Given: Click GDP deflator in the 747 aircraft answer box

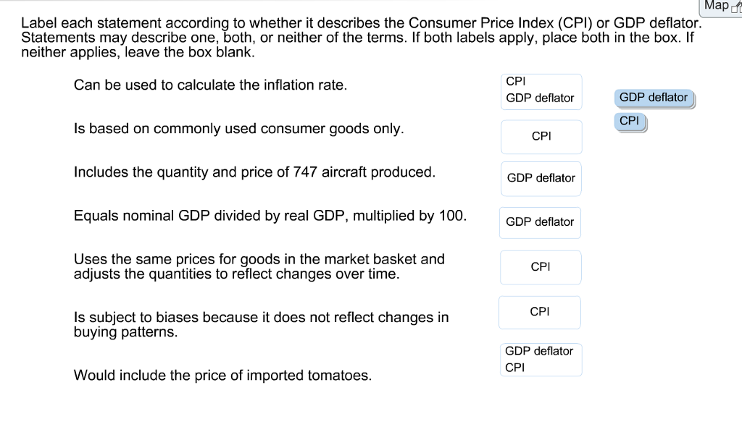Looking at the screenshot, I should tap(541, 178).
